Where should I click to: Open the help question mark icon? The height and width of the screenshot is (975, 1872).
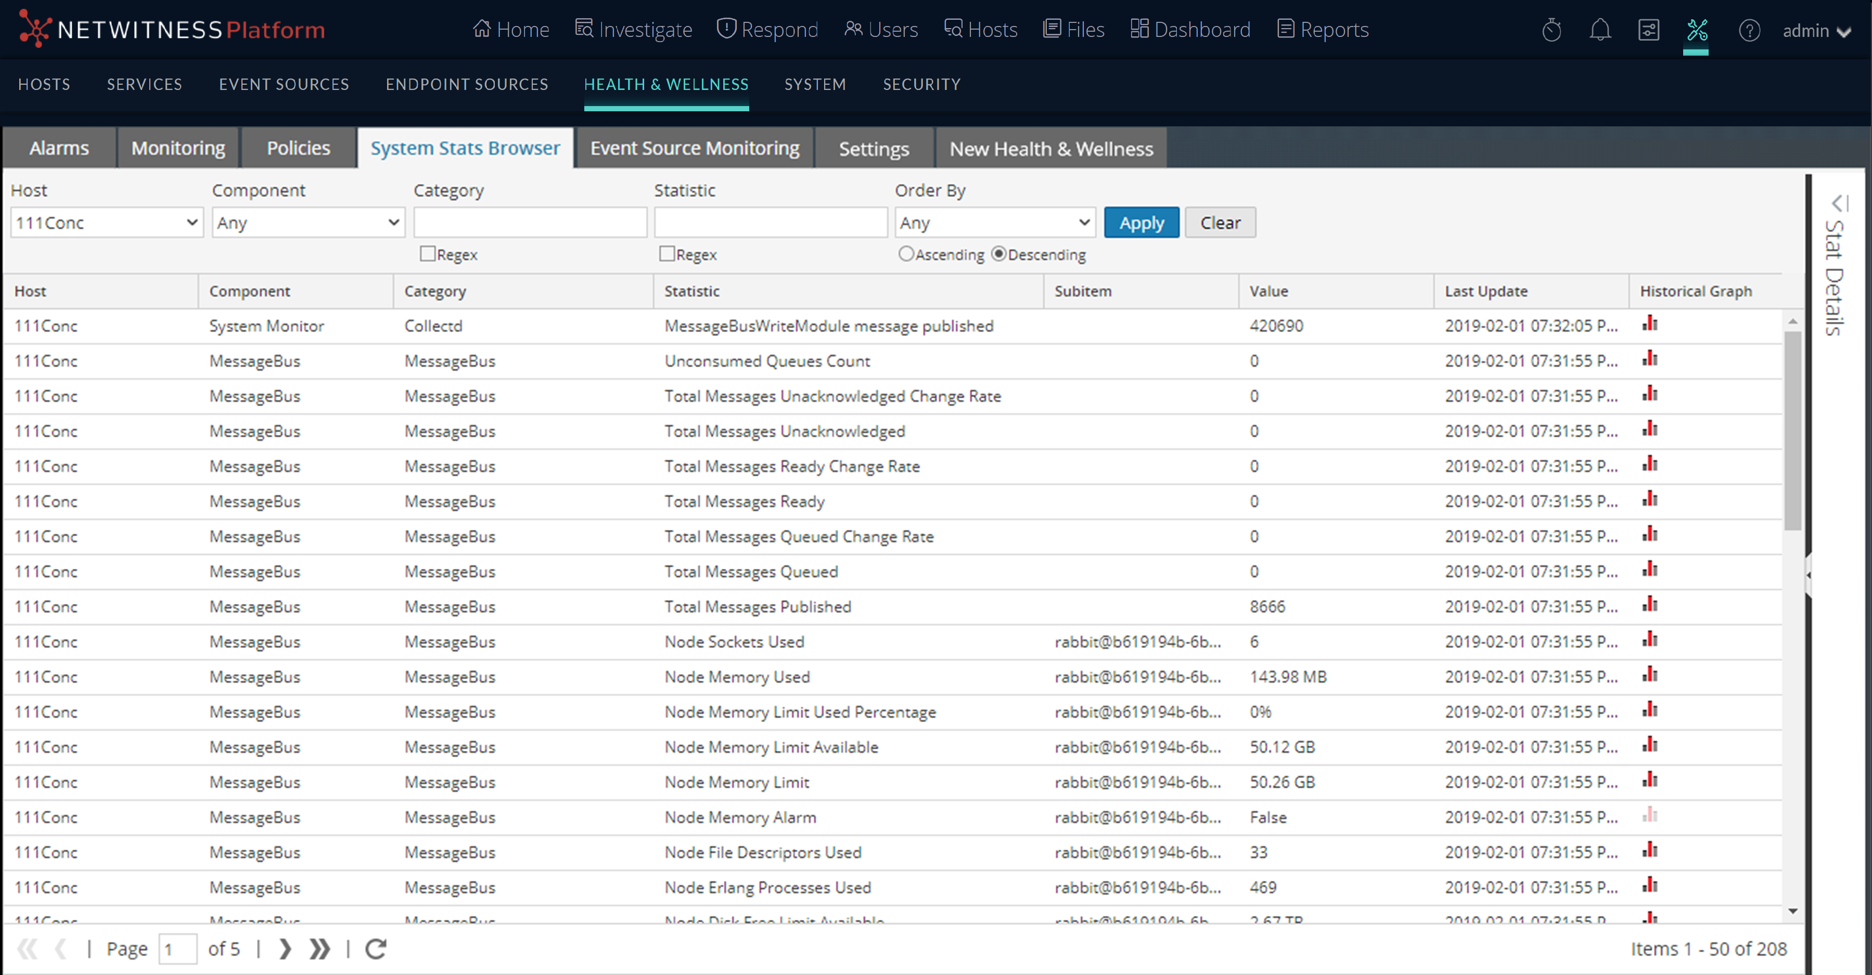pyautogui.click(x=1749, y=30)
